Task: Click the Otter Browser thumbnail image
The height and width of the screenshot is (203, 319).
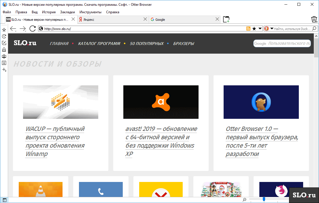Action: tap(261, 102)
